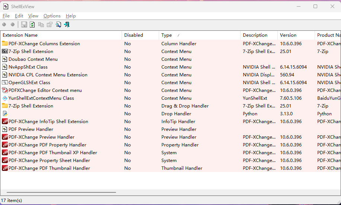Screen dimensions: 341x205
Task: Click the YunShellExtContextMenu Class cloud icon
Action: 5,98
